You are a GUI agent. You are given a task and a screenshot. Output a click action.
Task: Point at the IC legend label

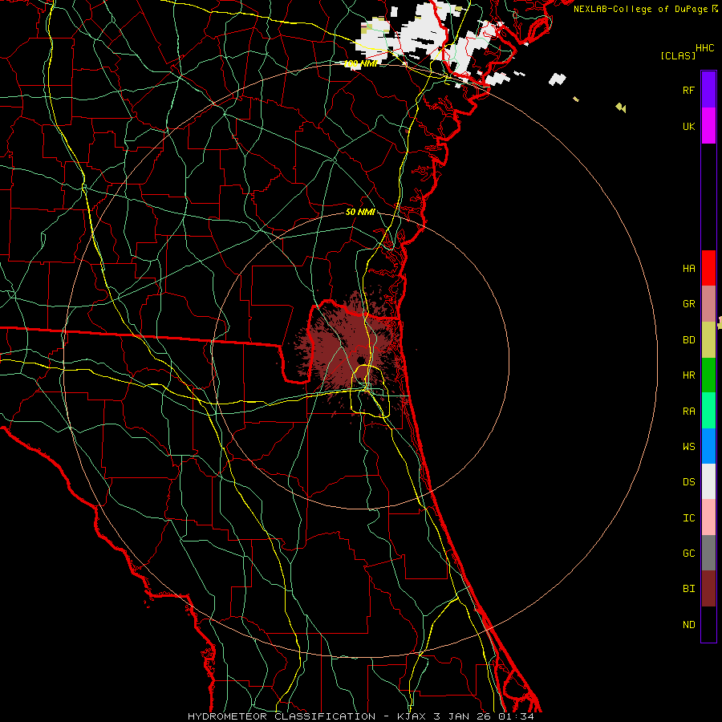(688, 518)
